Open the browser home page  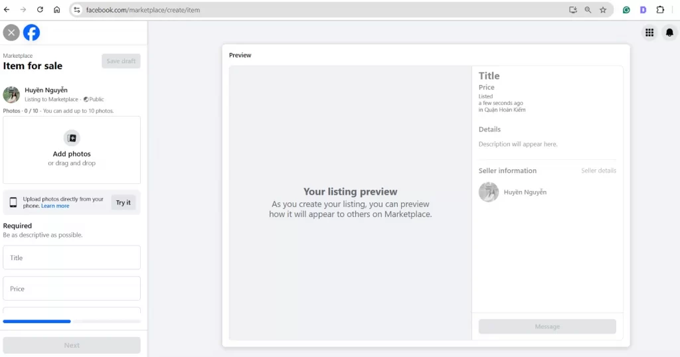point(57,9)
